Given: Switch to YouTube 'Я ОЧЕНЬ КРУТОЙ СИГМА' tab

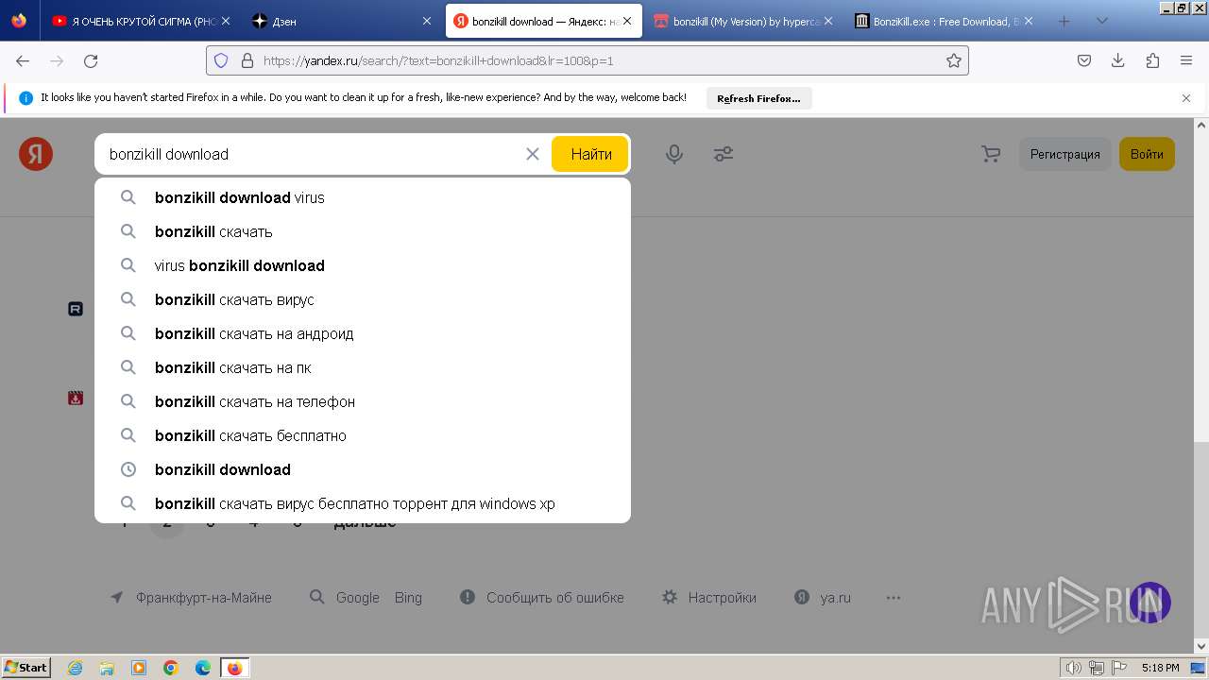Looking at the screenshot, I should pyautogui.click(x=141, y=21).
